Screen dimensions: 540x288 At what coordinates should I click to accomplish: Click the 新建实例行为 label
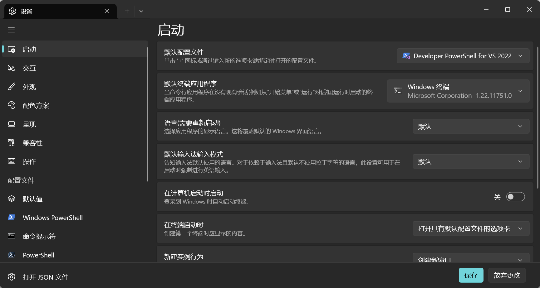click(x=184, y=257)
